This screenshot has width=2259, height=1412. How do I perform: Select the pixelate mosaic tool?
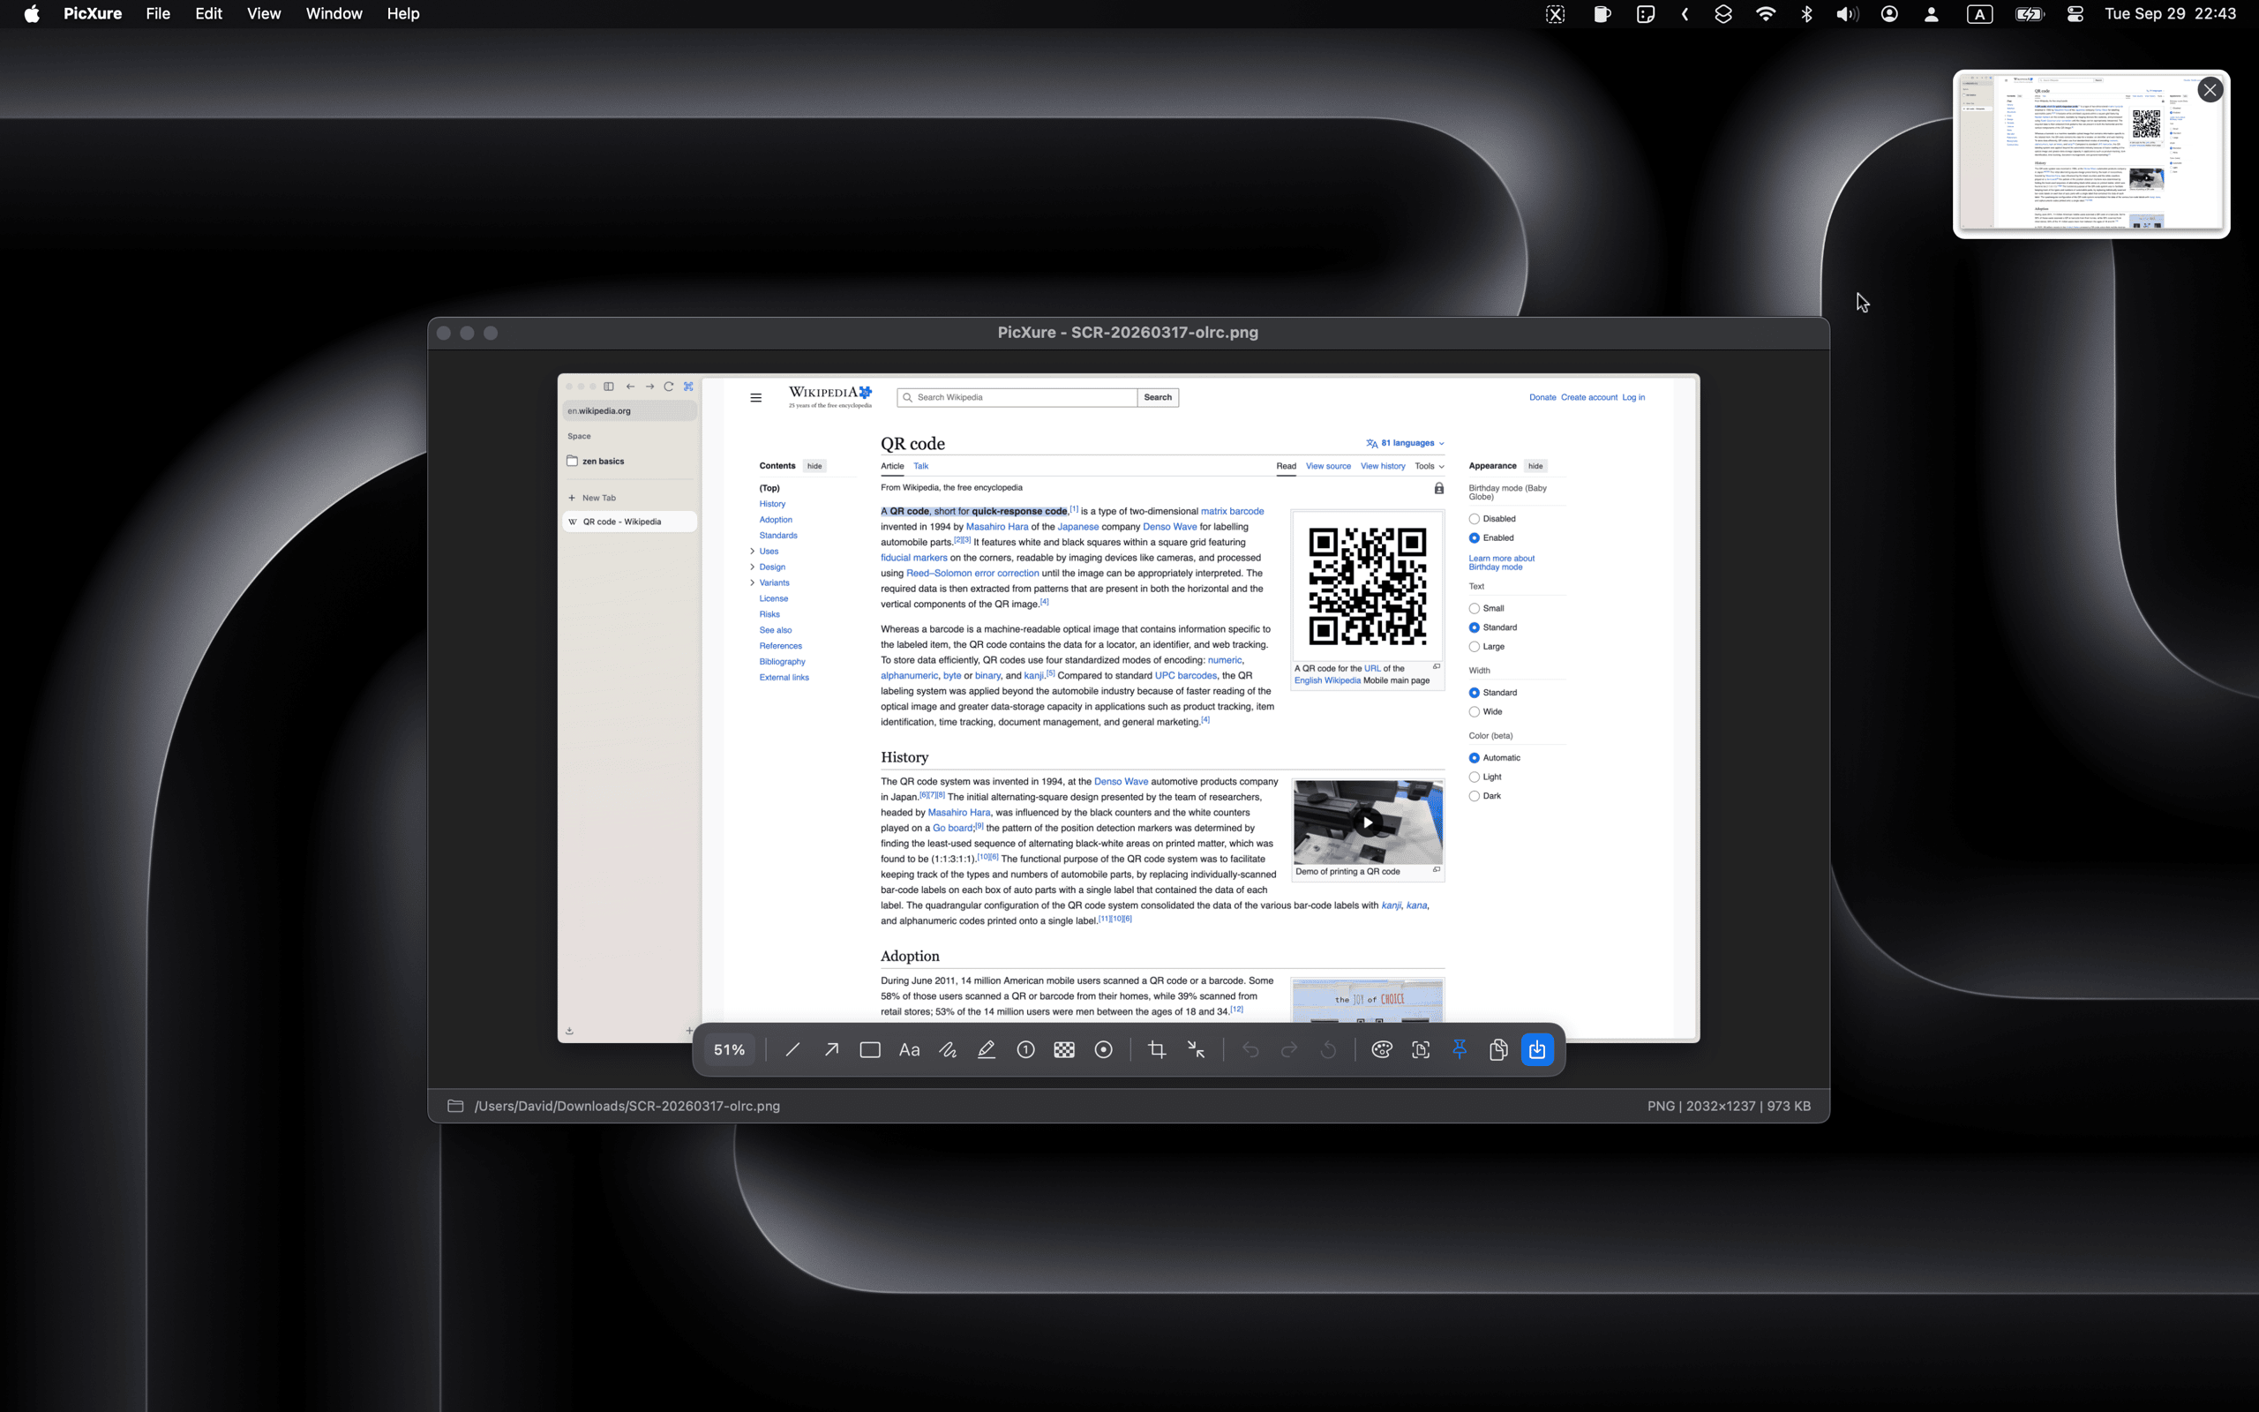pyautogui.click(x=1064, y=1049)
